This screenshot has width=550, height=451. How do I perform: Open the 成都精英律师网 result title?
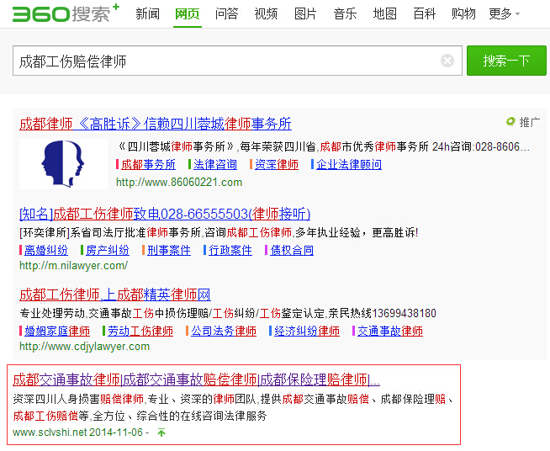(x=115, y=294)
